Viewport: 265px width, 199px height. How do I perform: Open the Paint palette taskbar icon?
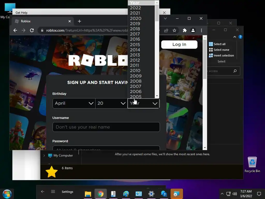coord(126,194)
